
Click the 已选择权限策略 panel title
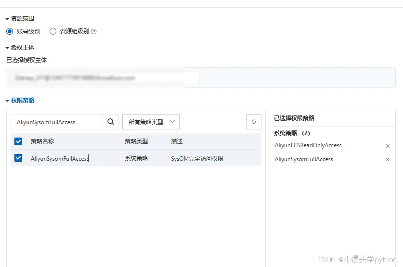(x=294, y=118)
